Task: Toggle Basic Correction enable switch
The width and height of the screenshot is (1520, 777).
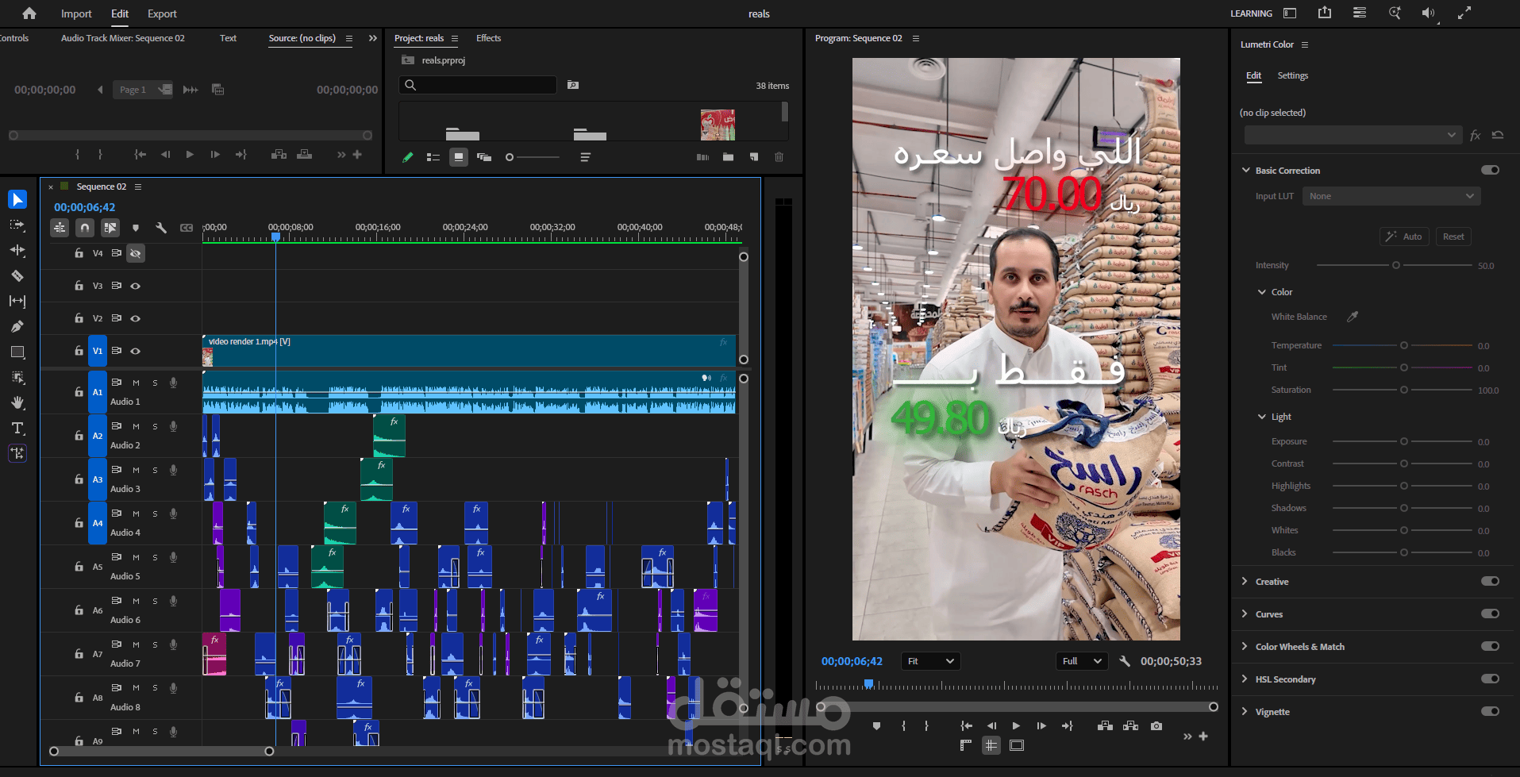Action: click(x=1490, y=170)
